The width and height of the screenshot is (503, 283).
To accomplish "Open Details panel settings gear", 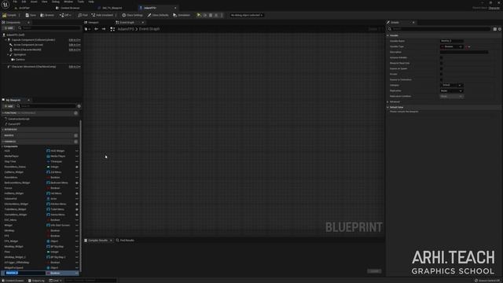I will (x=500, y=29).
